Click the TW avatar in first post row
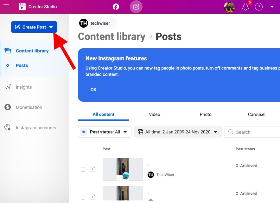Screen dimensions: 280x203 [x=151, y=175]
